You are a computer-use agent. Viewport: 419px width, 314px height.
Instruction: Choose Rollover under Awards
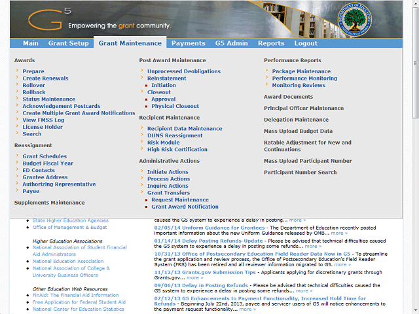click(x=33, y=85)
